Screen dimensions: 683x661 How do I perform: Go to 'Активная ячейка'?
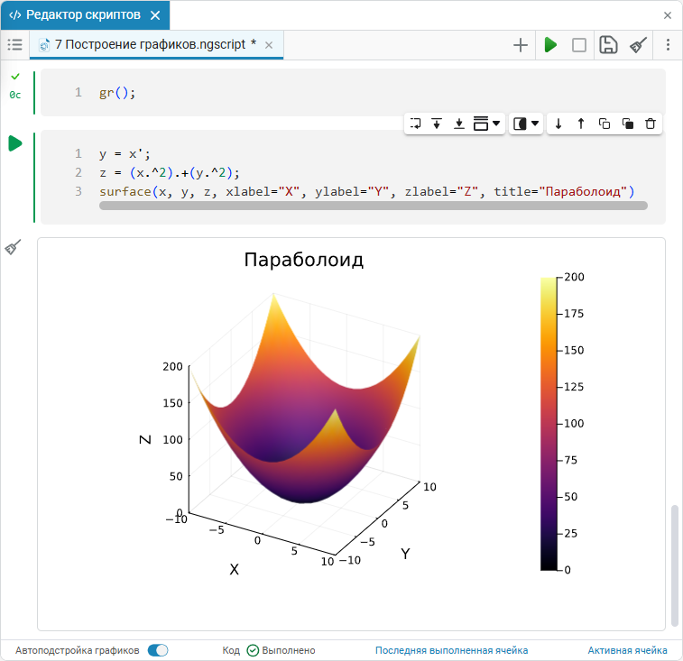[x=627, y=650]
